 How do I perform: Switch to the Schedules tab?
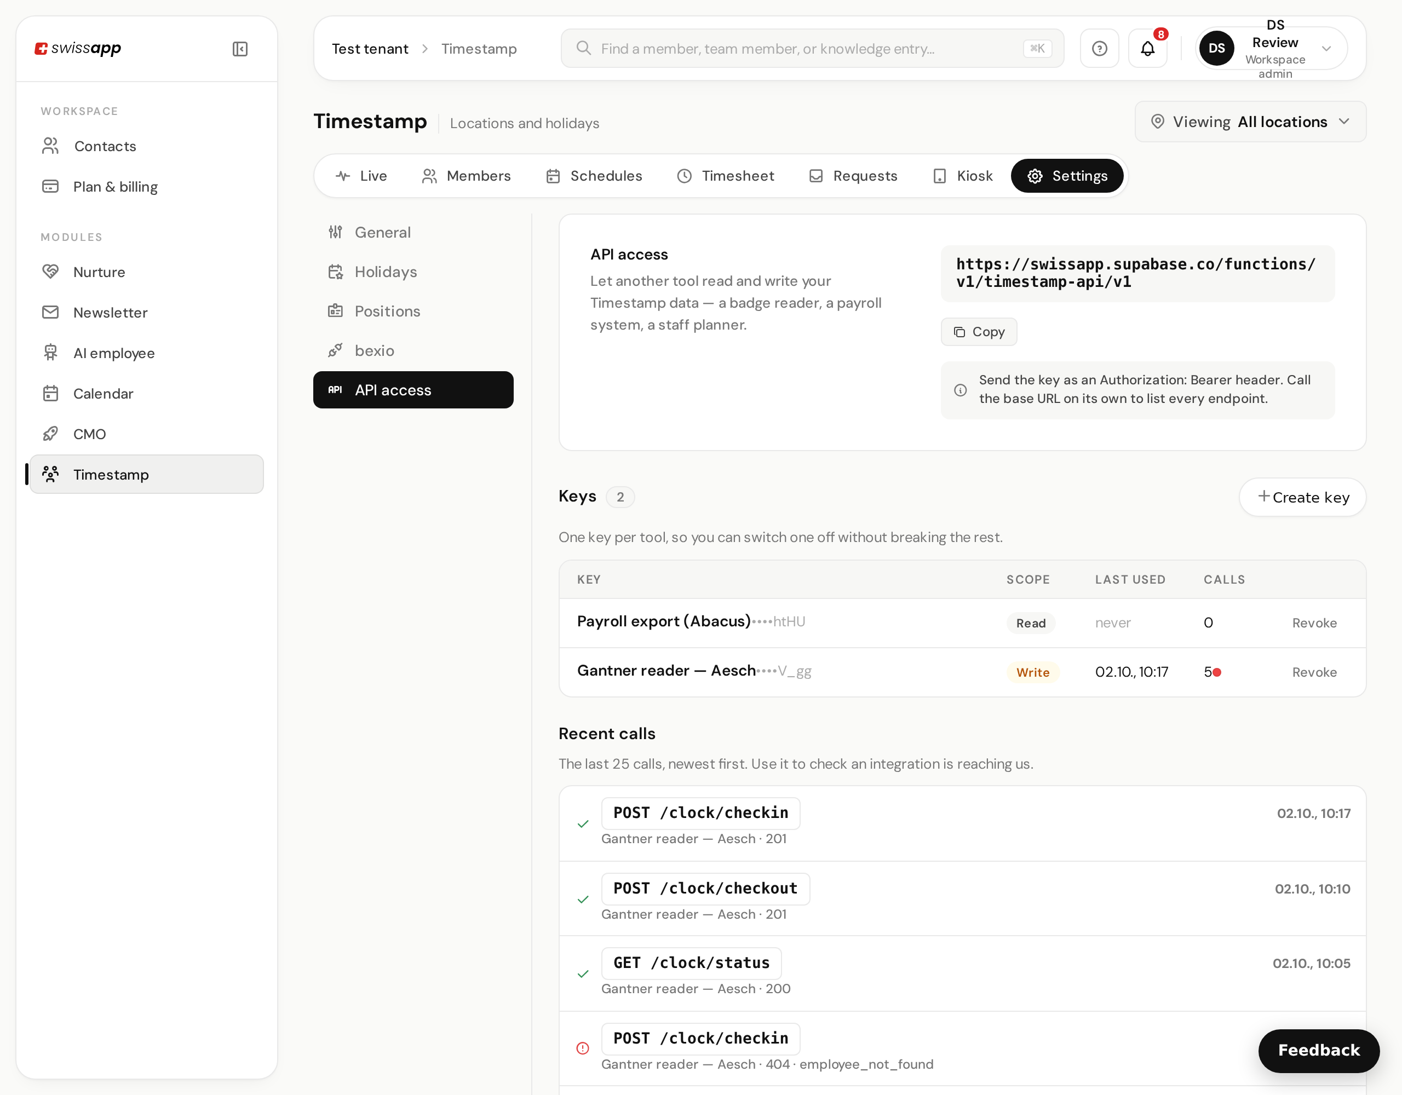[594, 176]
